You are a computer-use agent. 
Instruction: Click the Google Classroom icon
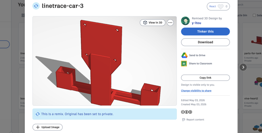184,63
